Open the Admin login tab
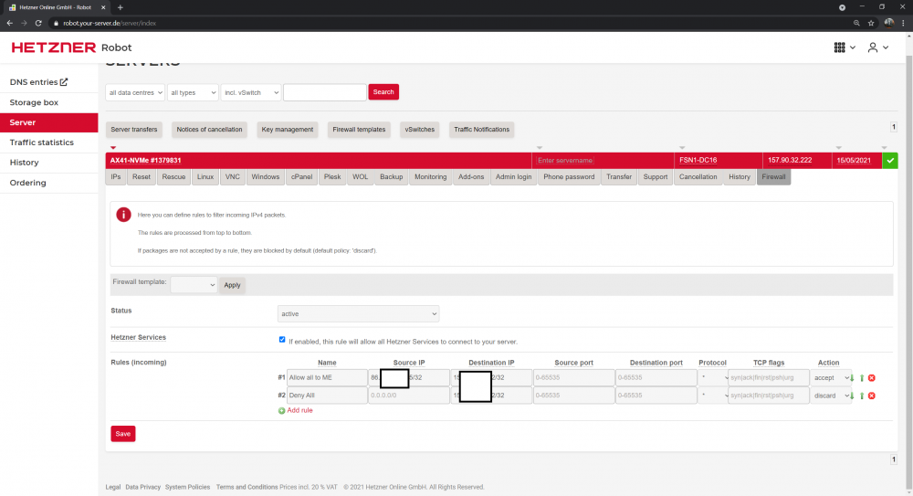The height and width of the screenshot is (496, 913). (x=513, y=177)
